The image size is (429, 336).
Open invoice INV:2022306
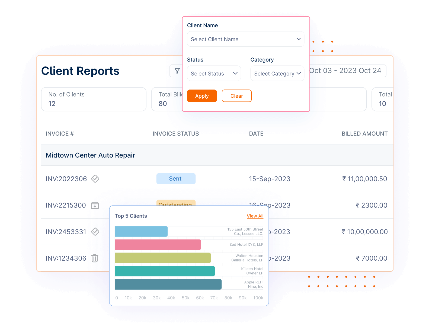[66, 179]
